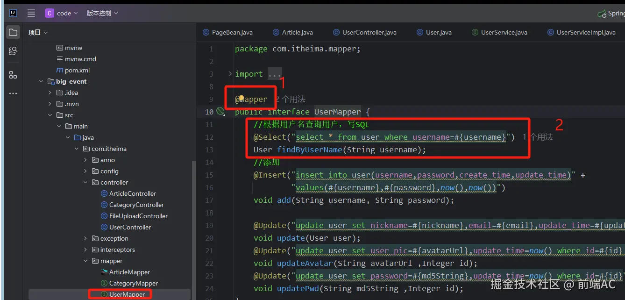Image resolution: width=625 pixels, height=300 pixels.
Task: Expand the folded import statement on line 3
Action: pyautogui.click(x=230, y=74)
